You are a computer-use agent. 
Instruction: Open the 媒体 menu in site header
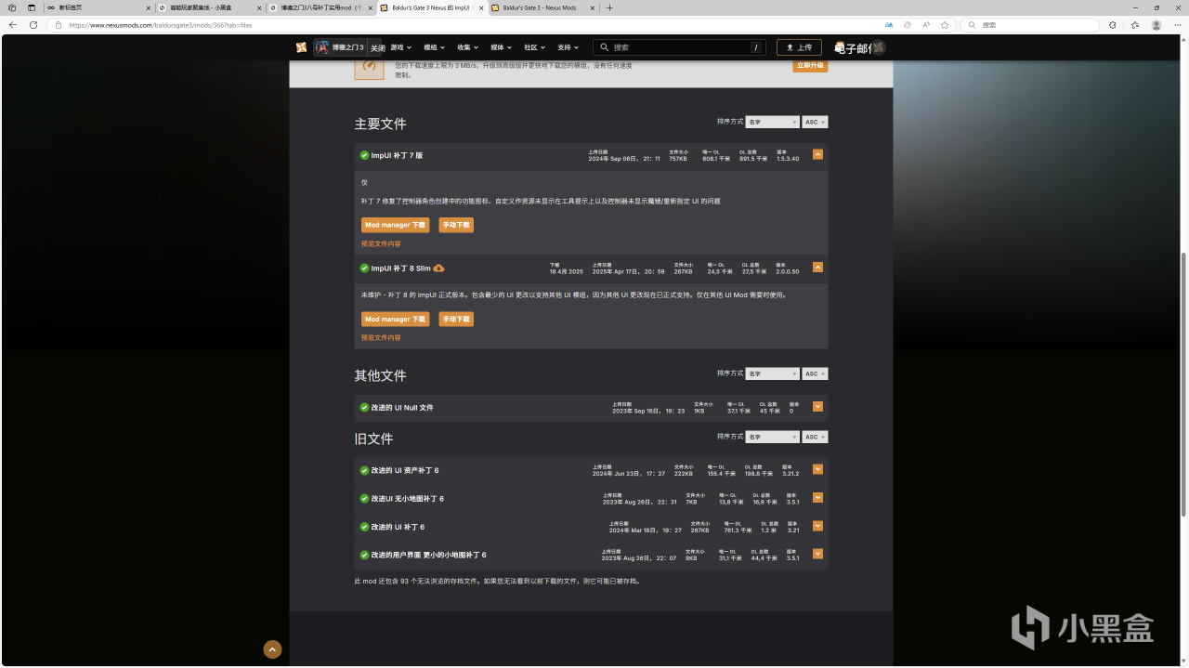coord(502,47)
